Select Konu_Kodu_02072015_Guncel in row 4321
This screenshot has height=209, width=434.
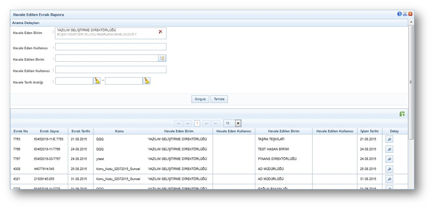pos(118,179)
